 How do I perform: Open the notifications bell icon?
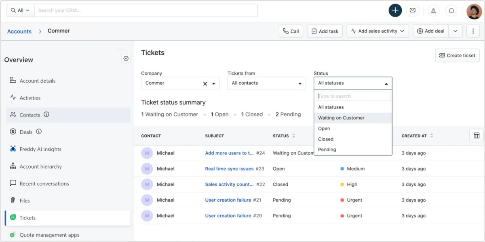point(451,10)
